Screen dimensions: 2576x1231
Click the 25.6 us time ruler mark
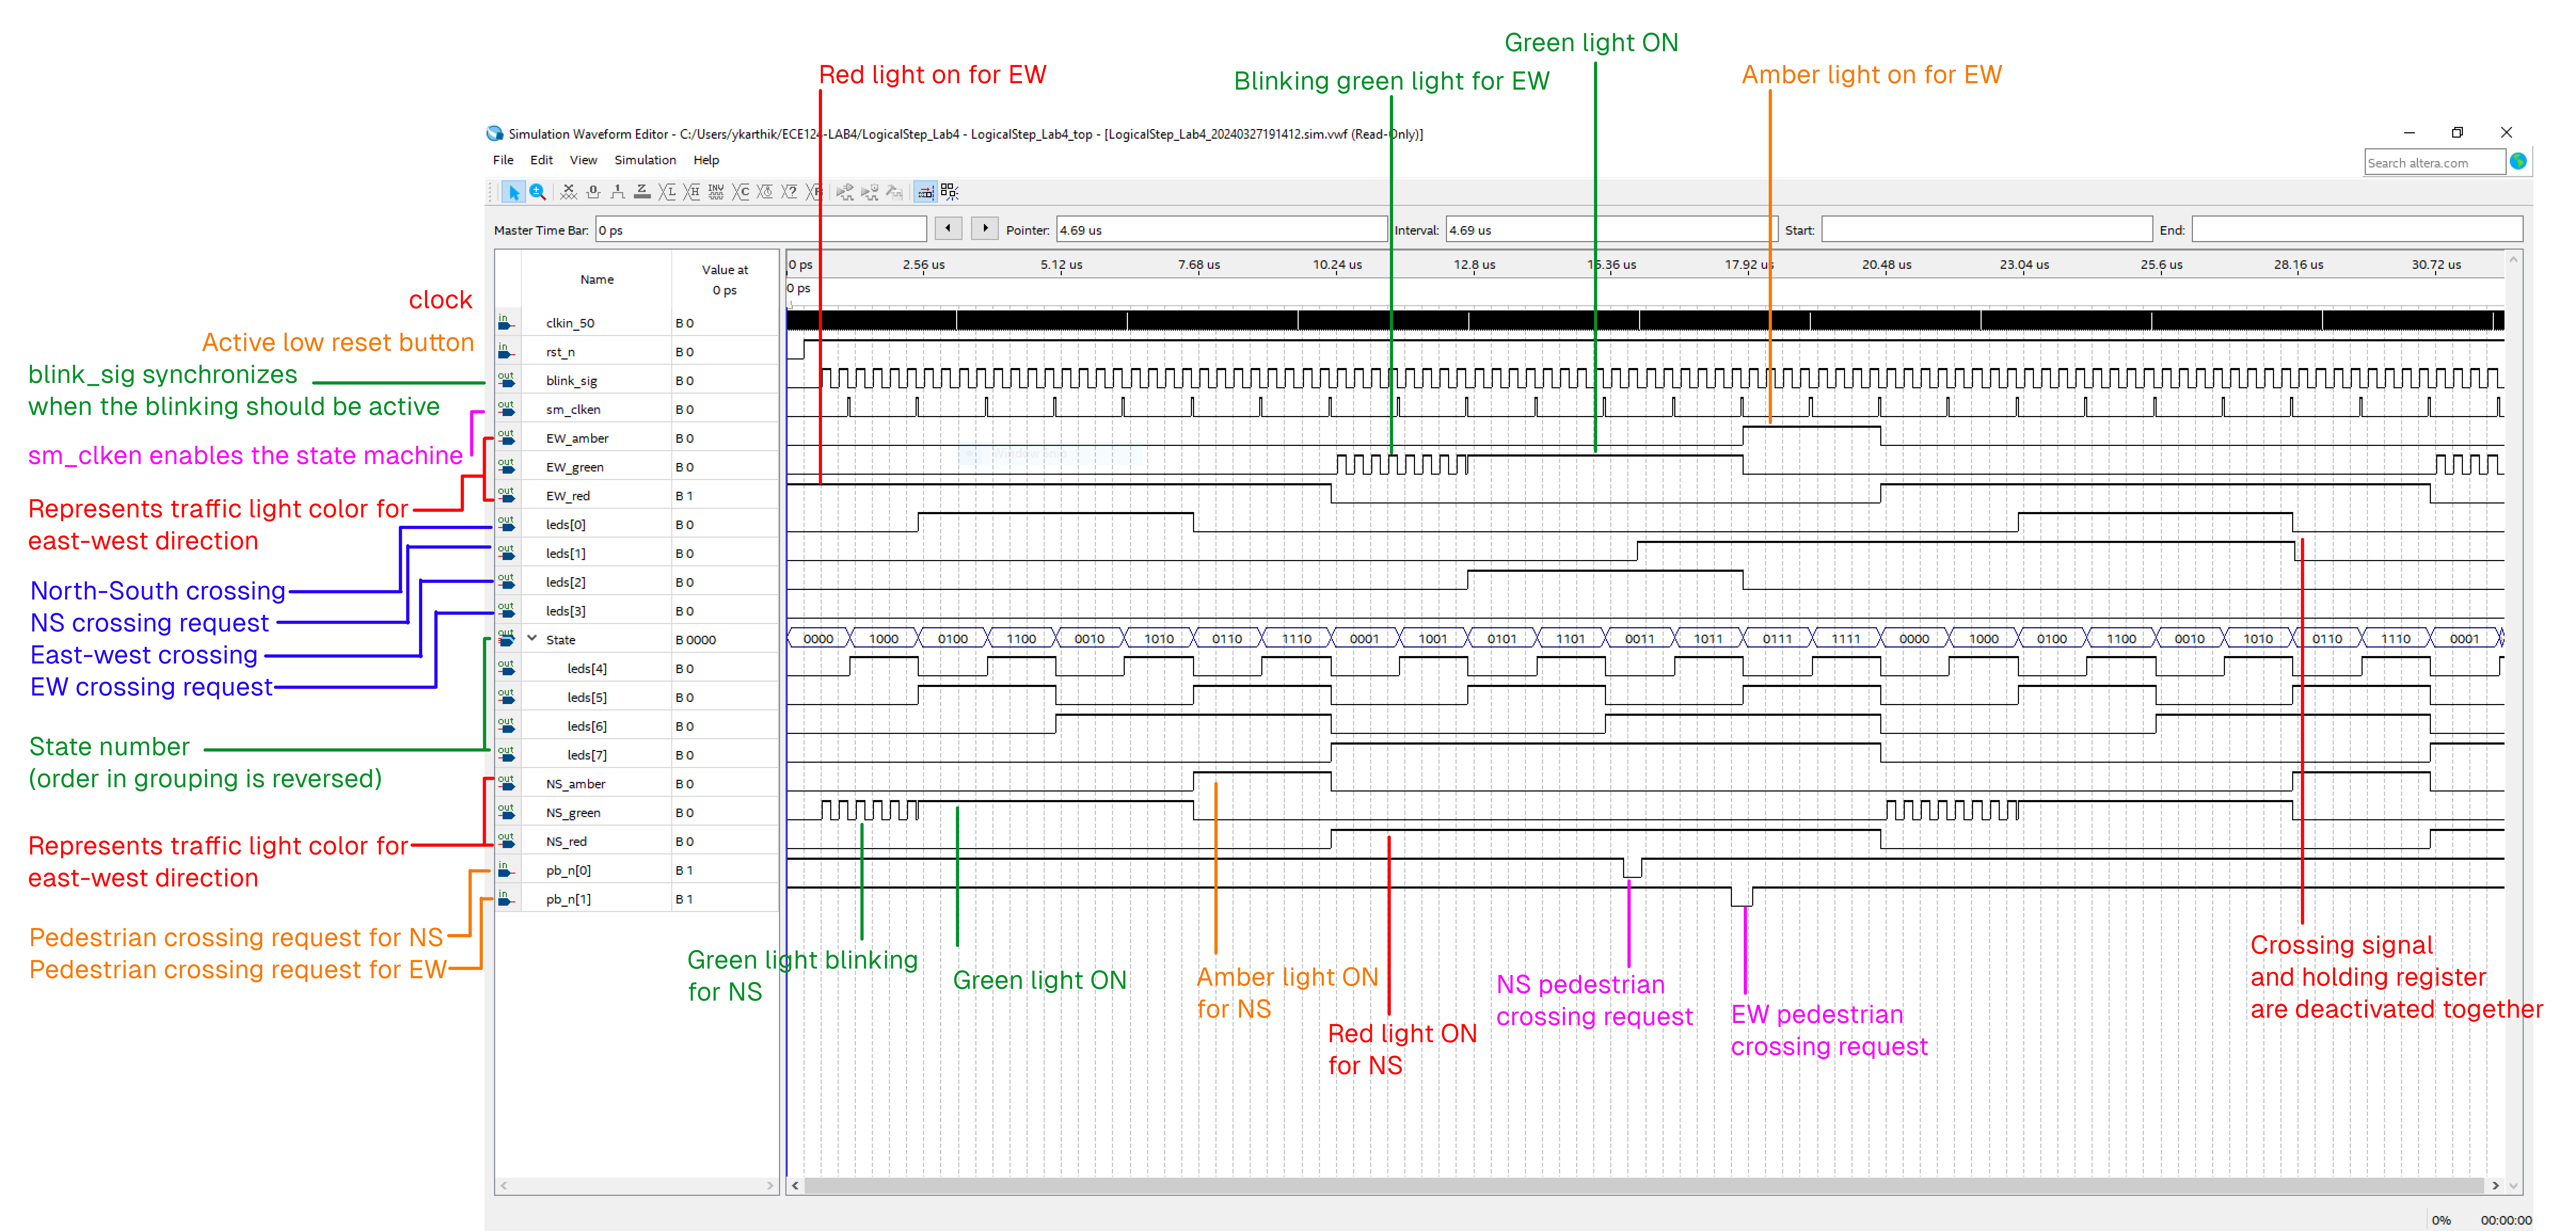pyautogui.click(x=2161, y=265)
